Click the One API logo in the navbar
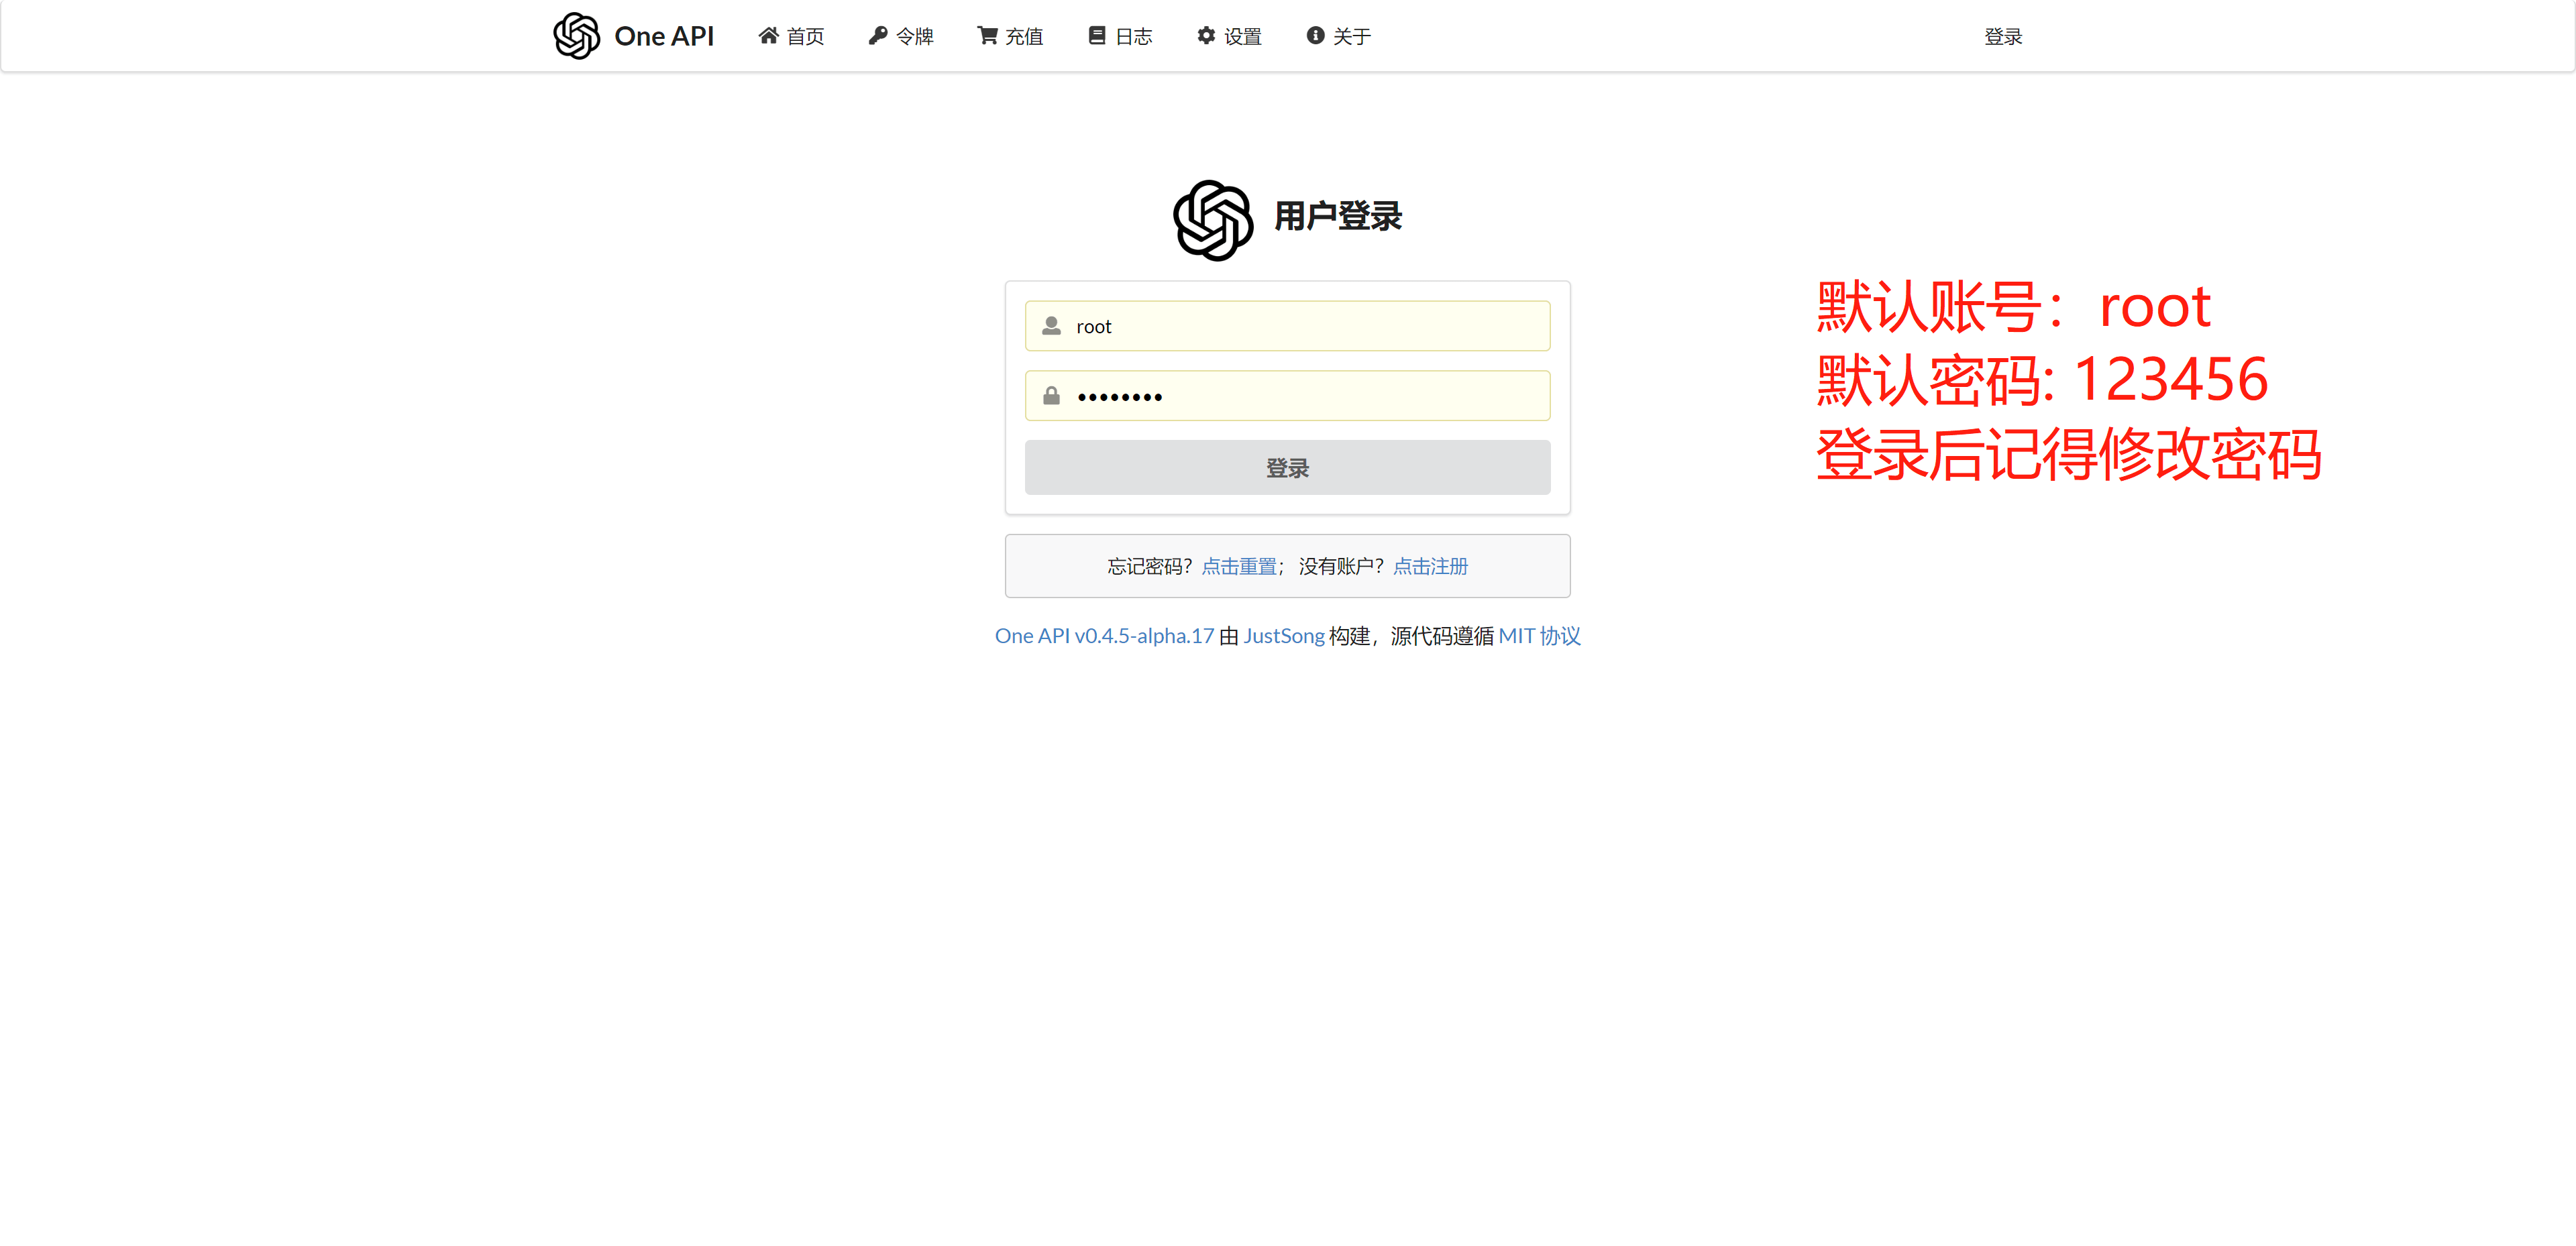 pyautogui.click(x=634, y=36)
